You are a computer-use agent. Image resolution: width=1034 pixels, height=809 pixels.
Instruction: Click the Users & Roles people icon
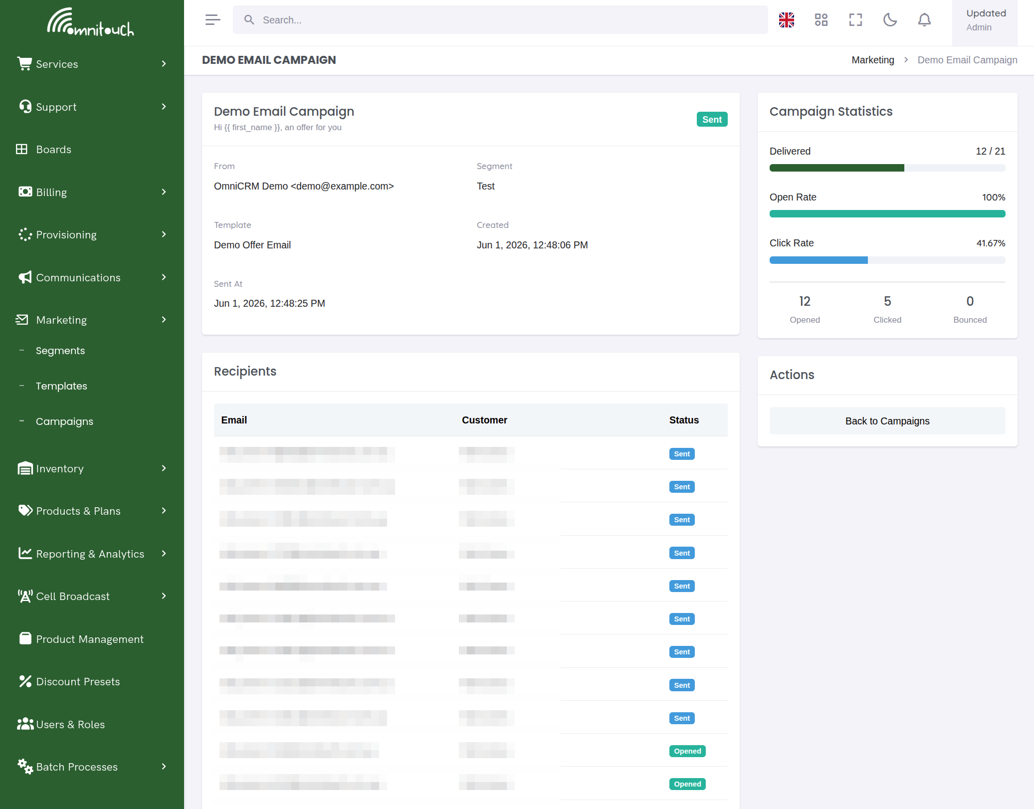25,724
